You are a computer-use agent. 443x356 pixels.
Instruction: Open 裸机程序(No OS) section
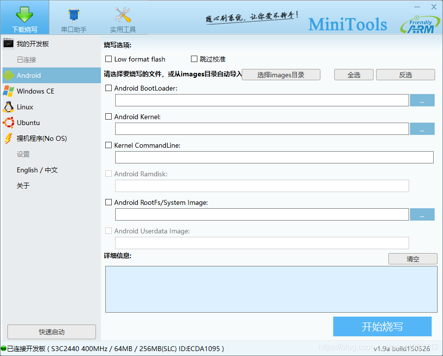(51, 139)
